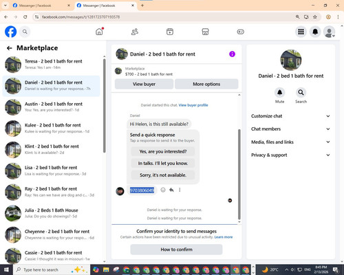
Task: Open the Learn more link
Action: 224,237
